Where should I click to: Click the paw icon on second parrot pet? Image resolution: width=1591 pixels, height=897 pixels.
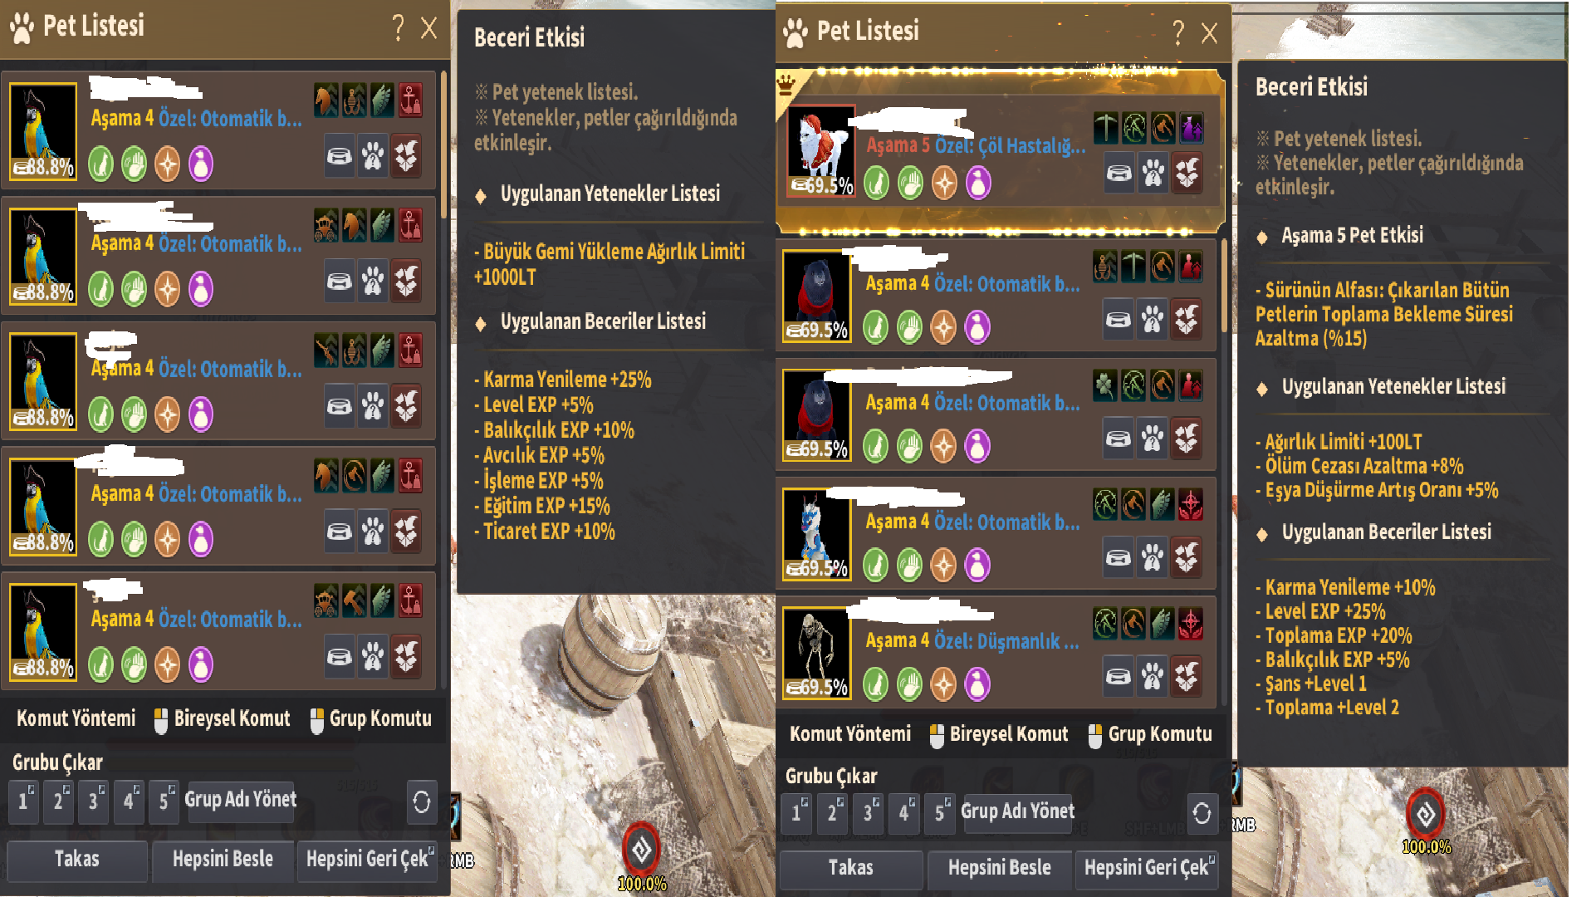tap(373, 281)
